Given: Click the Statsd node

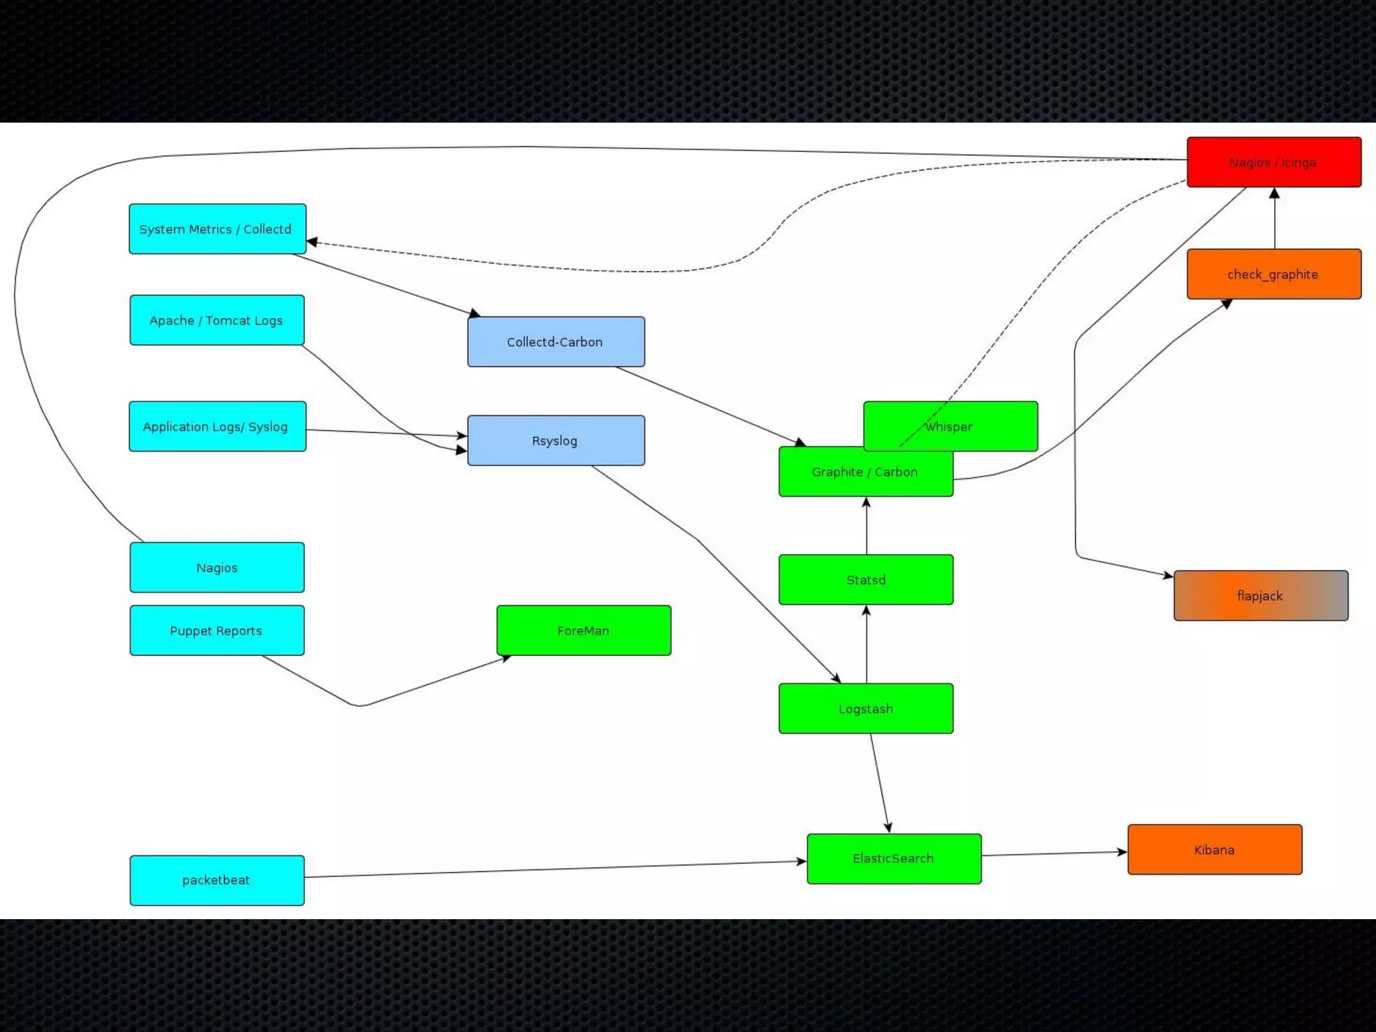Looking at the screenshot, I should [x=865, y=580].
